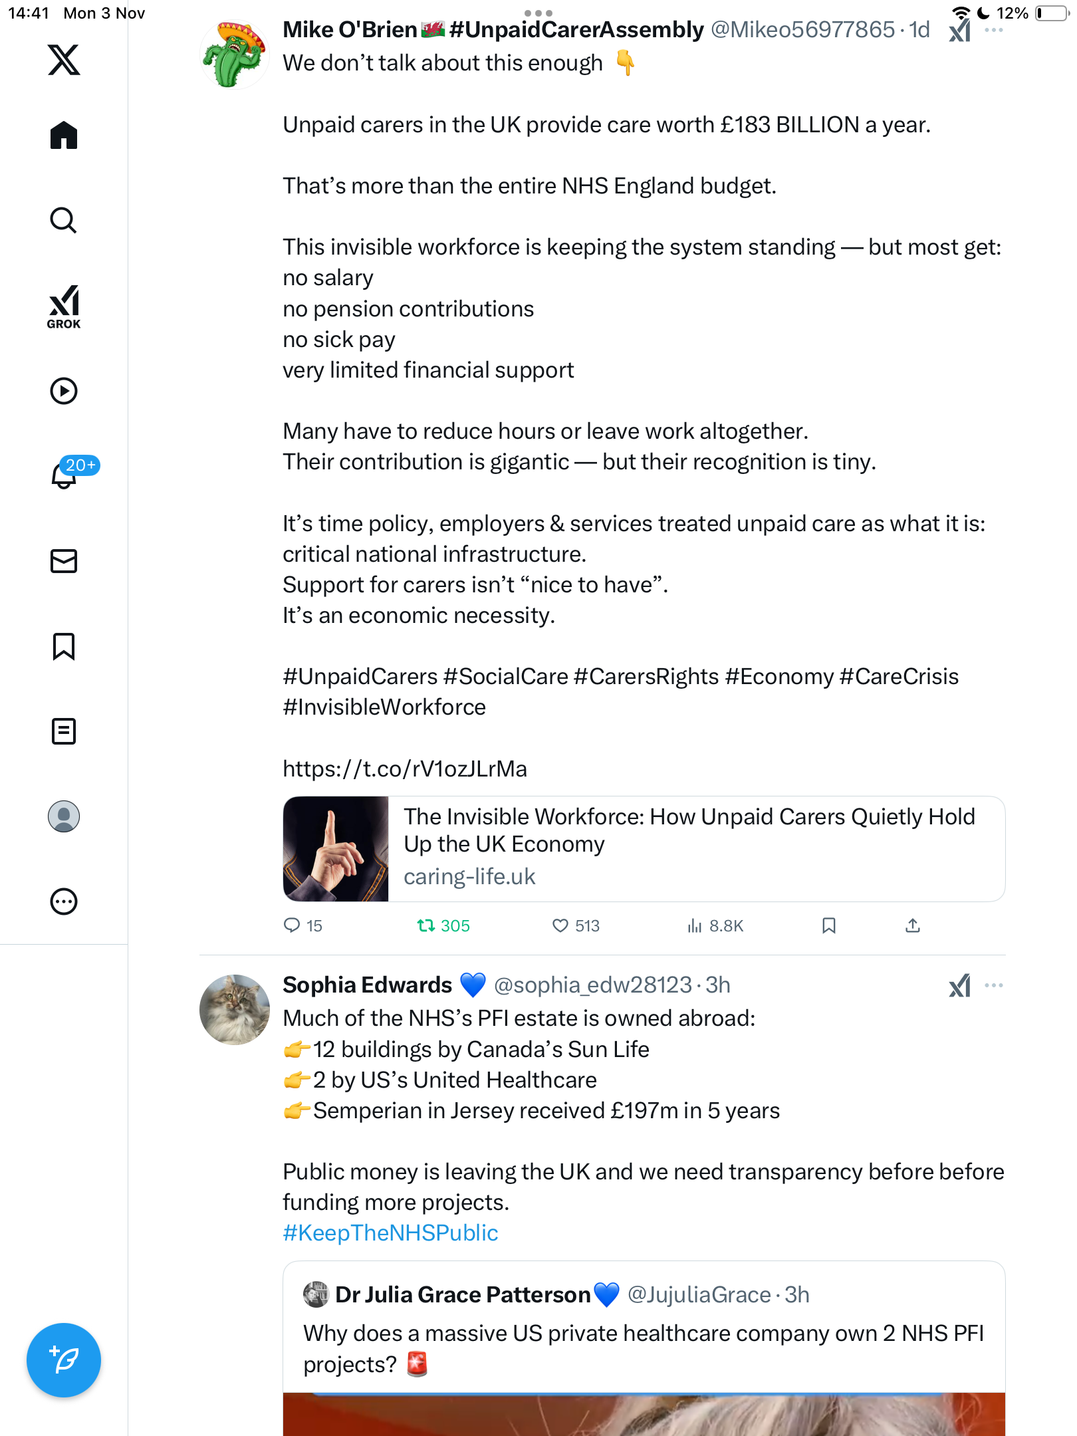Bookmark Mike O'Brien's unpaid carers post
1077x1436 pixels.
point(828,925)
